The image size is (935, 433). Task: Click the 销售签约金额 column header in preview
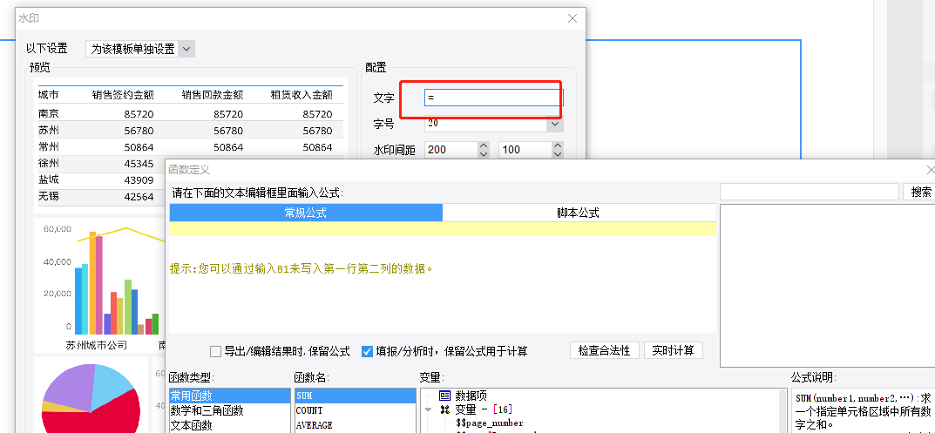pos(123,95)
